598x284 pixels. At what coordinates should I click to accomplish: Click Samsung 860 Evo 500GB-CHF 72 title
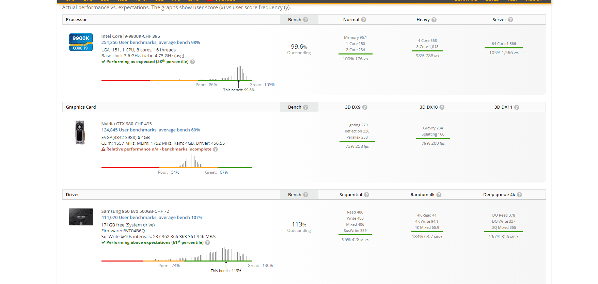point(135,211)
